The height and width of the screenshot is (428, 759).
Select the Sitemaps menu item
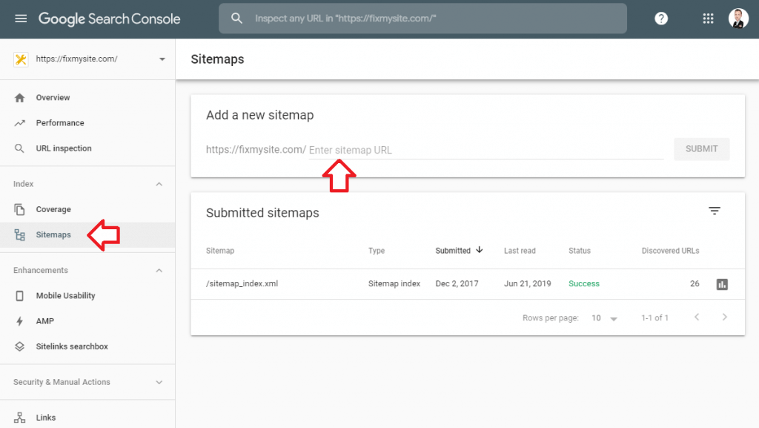87,235
